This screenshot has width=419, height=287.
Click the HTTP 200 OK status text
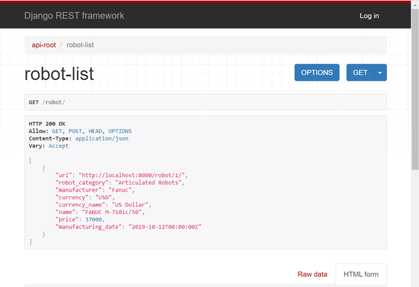[x=47, y=124]
